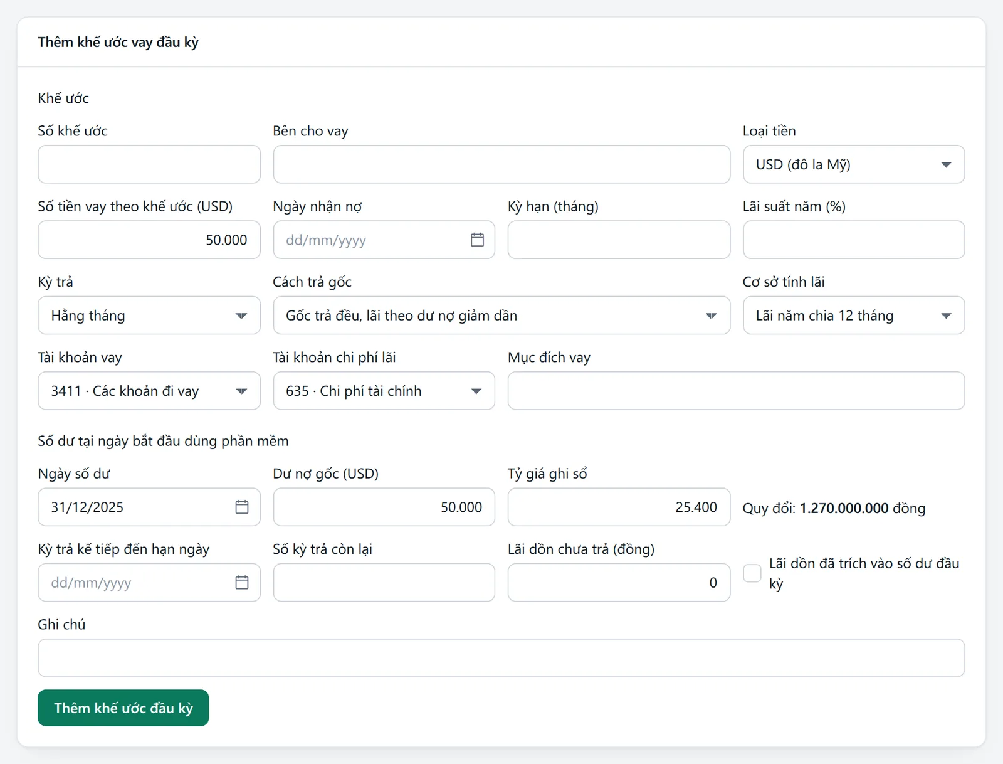Expand the Tài khoản chi phí lãi dropdown
Screen dimensions: 1003x764
384,391
